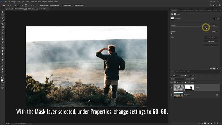Open the Window menu
Viewport: 222px width, 125px height.
pyautogui.click(x=51, y=2)
